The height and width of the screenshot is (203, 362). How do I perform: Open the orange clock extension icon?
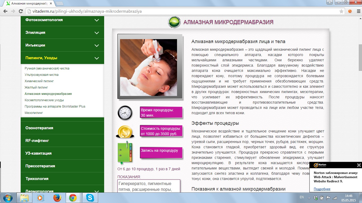(x=350, y=11)
